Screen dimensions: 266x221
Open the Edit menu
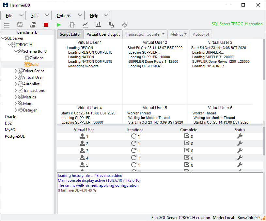tap(39, 16)
